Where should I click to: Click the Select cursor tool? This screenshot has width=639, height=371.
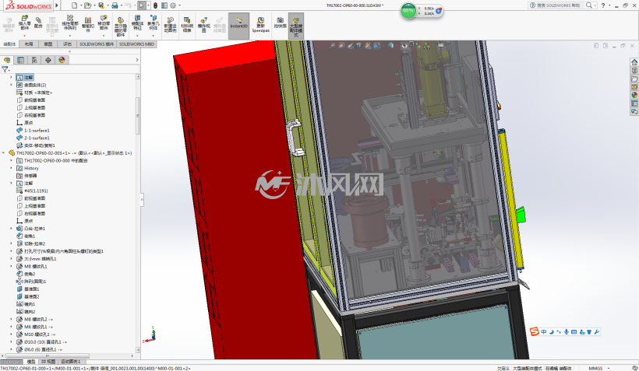141,5
